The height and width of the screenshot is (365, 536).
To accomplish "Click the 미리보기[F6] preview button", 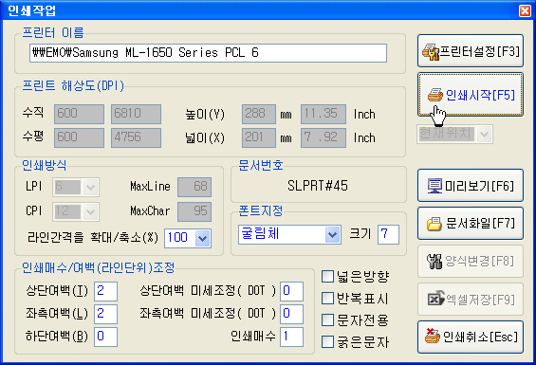I will pyautogui.click(x=471, y=186).
